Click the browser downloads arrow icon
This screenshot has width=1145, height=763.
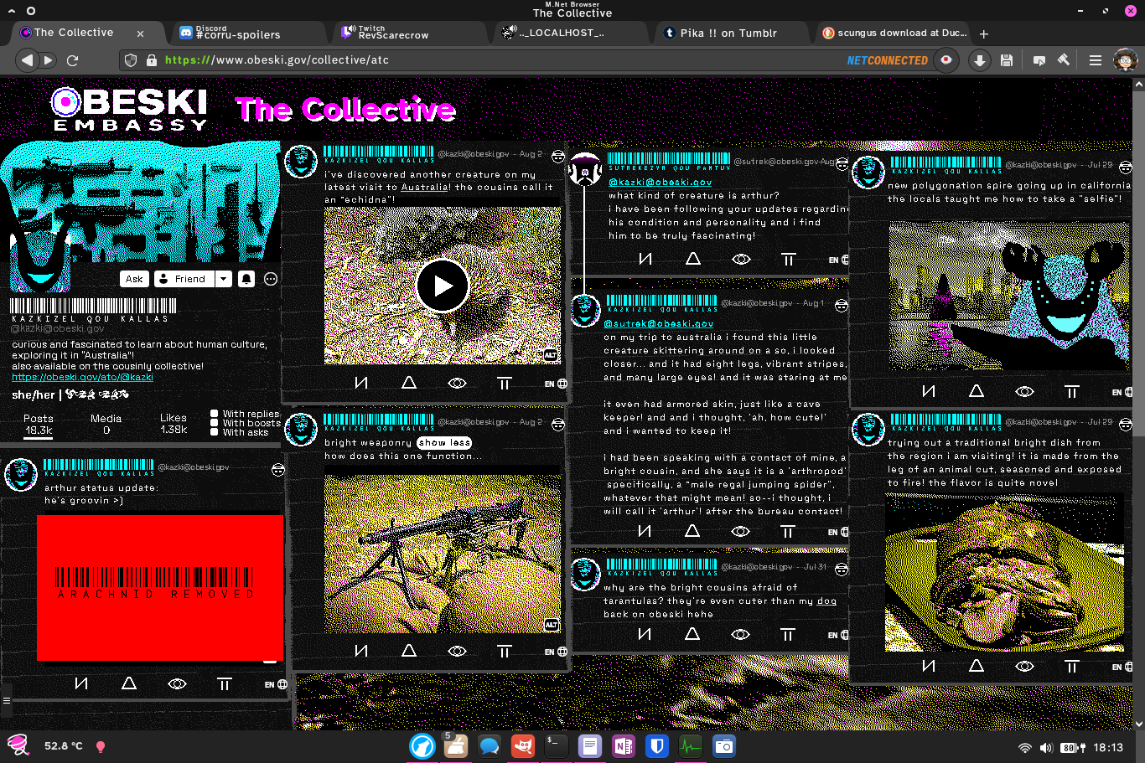[x=979, y=60]
